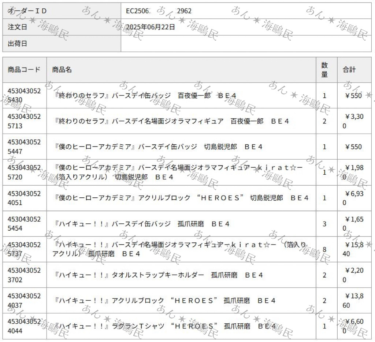Select total ¥6,930 in 切島鋭児郎 アクリルブロック row
The width and height of the screenshot is (375, 342).
pyautogui.click(x=353, y=198)
